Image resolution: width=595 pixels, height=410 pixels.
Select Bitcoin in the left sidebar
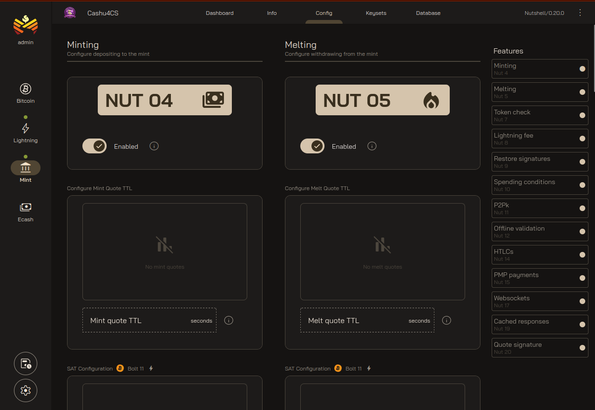pyautogui.click(x=25, y=93)
